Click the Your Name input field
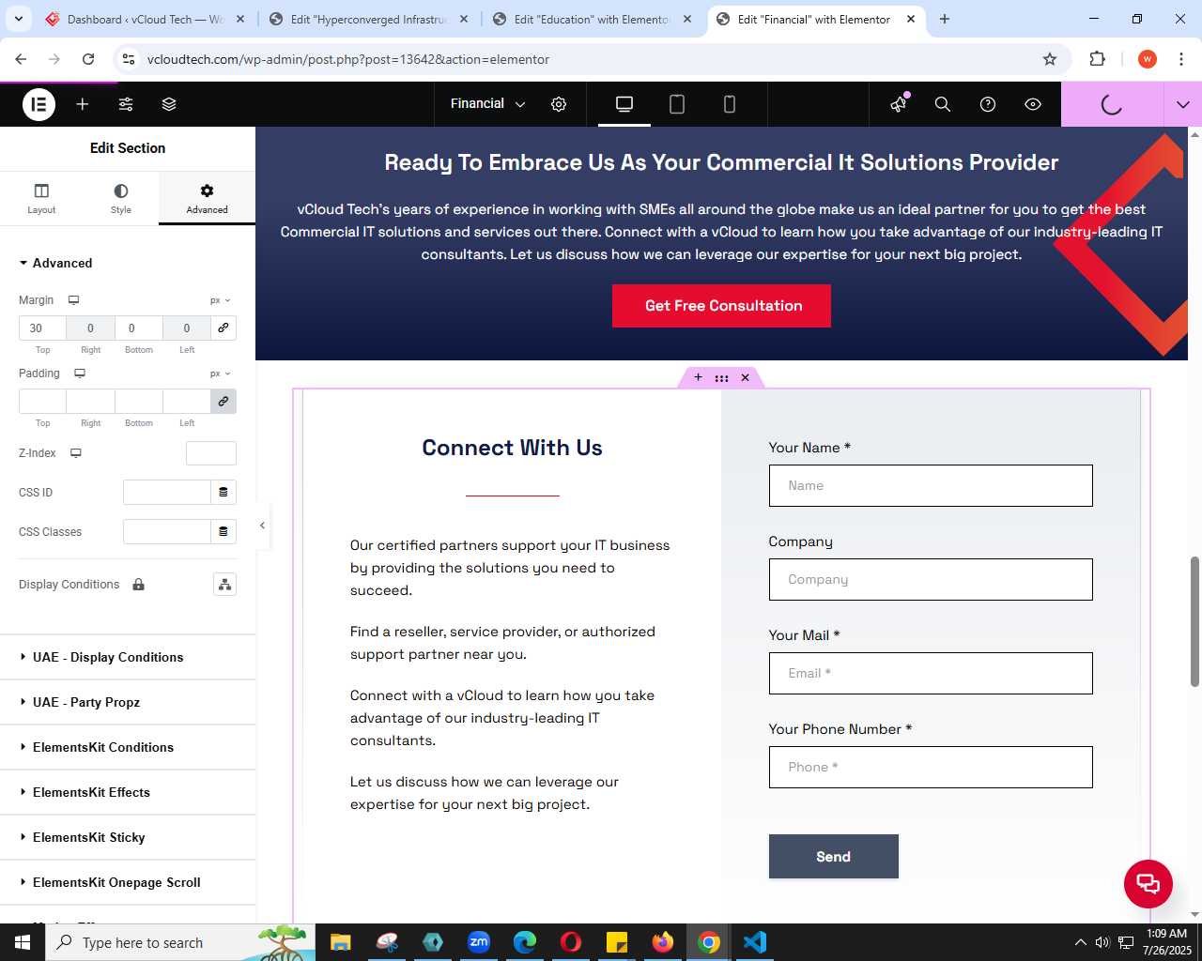Screen dimensions: 1202x961 [x=931, y=485]
